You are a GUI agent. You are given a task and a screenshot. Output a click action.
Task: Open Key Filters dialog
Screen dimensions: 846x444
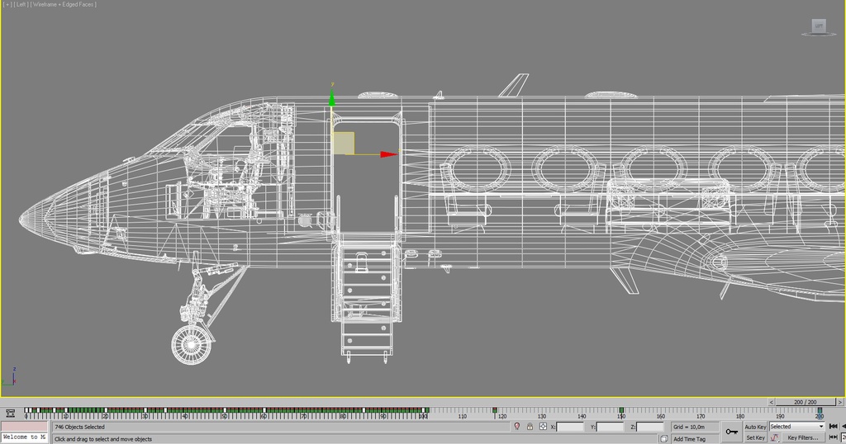[802, 438]
